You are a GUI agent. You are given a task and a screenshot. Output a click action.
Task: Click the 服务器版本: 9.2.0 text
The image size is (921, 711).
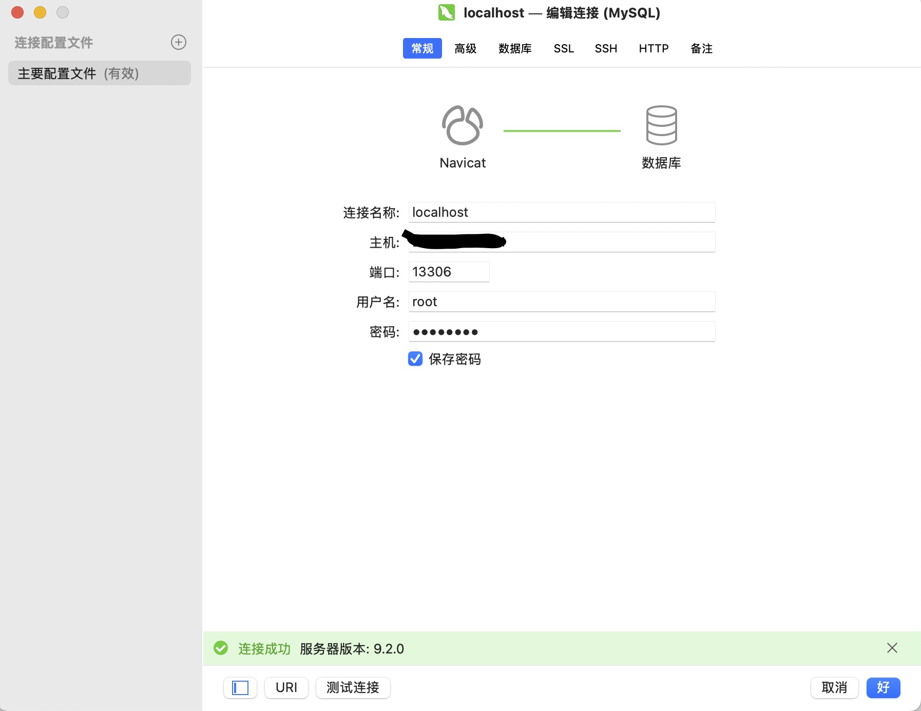click(x=352, y=649)
